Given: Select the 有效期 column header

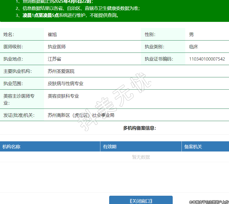Looking at the screenshot, I should 110,147.
